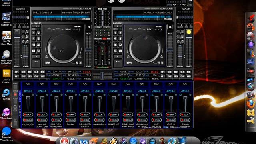Toggle LOOP for sample slot 3
The width and height of the screenshot is (256, 144).
pyautogui.click(x=56, y=115)
